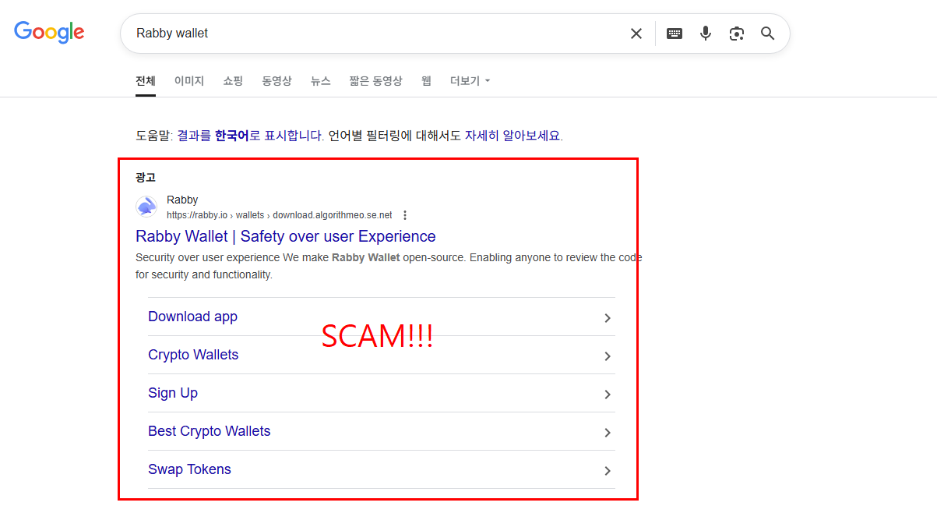Click the Sign Up sitelink
Screen dimensions: 937x506
click(173, 393)
